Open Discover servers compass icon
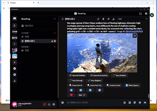 [15, 75]
